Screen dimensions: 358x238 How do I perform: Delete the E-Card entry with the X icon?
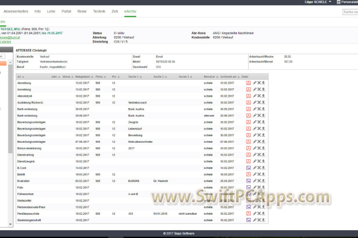259,168
